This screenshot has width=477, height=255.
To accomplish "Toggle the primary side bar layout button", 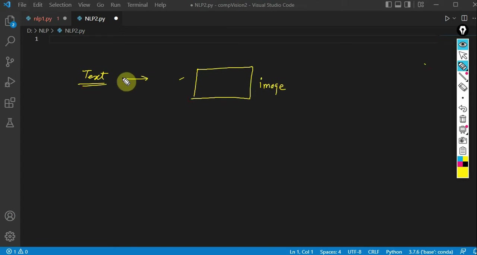I will [389, 5].
